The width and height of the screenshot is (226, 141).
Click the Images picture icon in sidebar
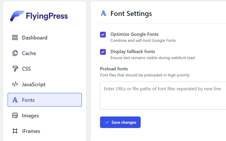tap(15, 116)
